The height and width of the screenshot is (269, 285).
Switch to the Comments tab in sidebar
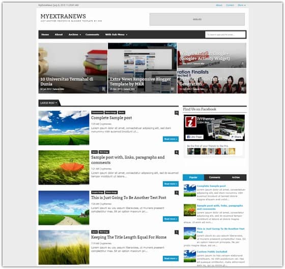click(x=215, y=177)
